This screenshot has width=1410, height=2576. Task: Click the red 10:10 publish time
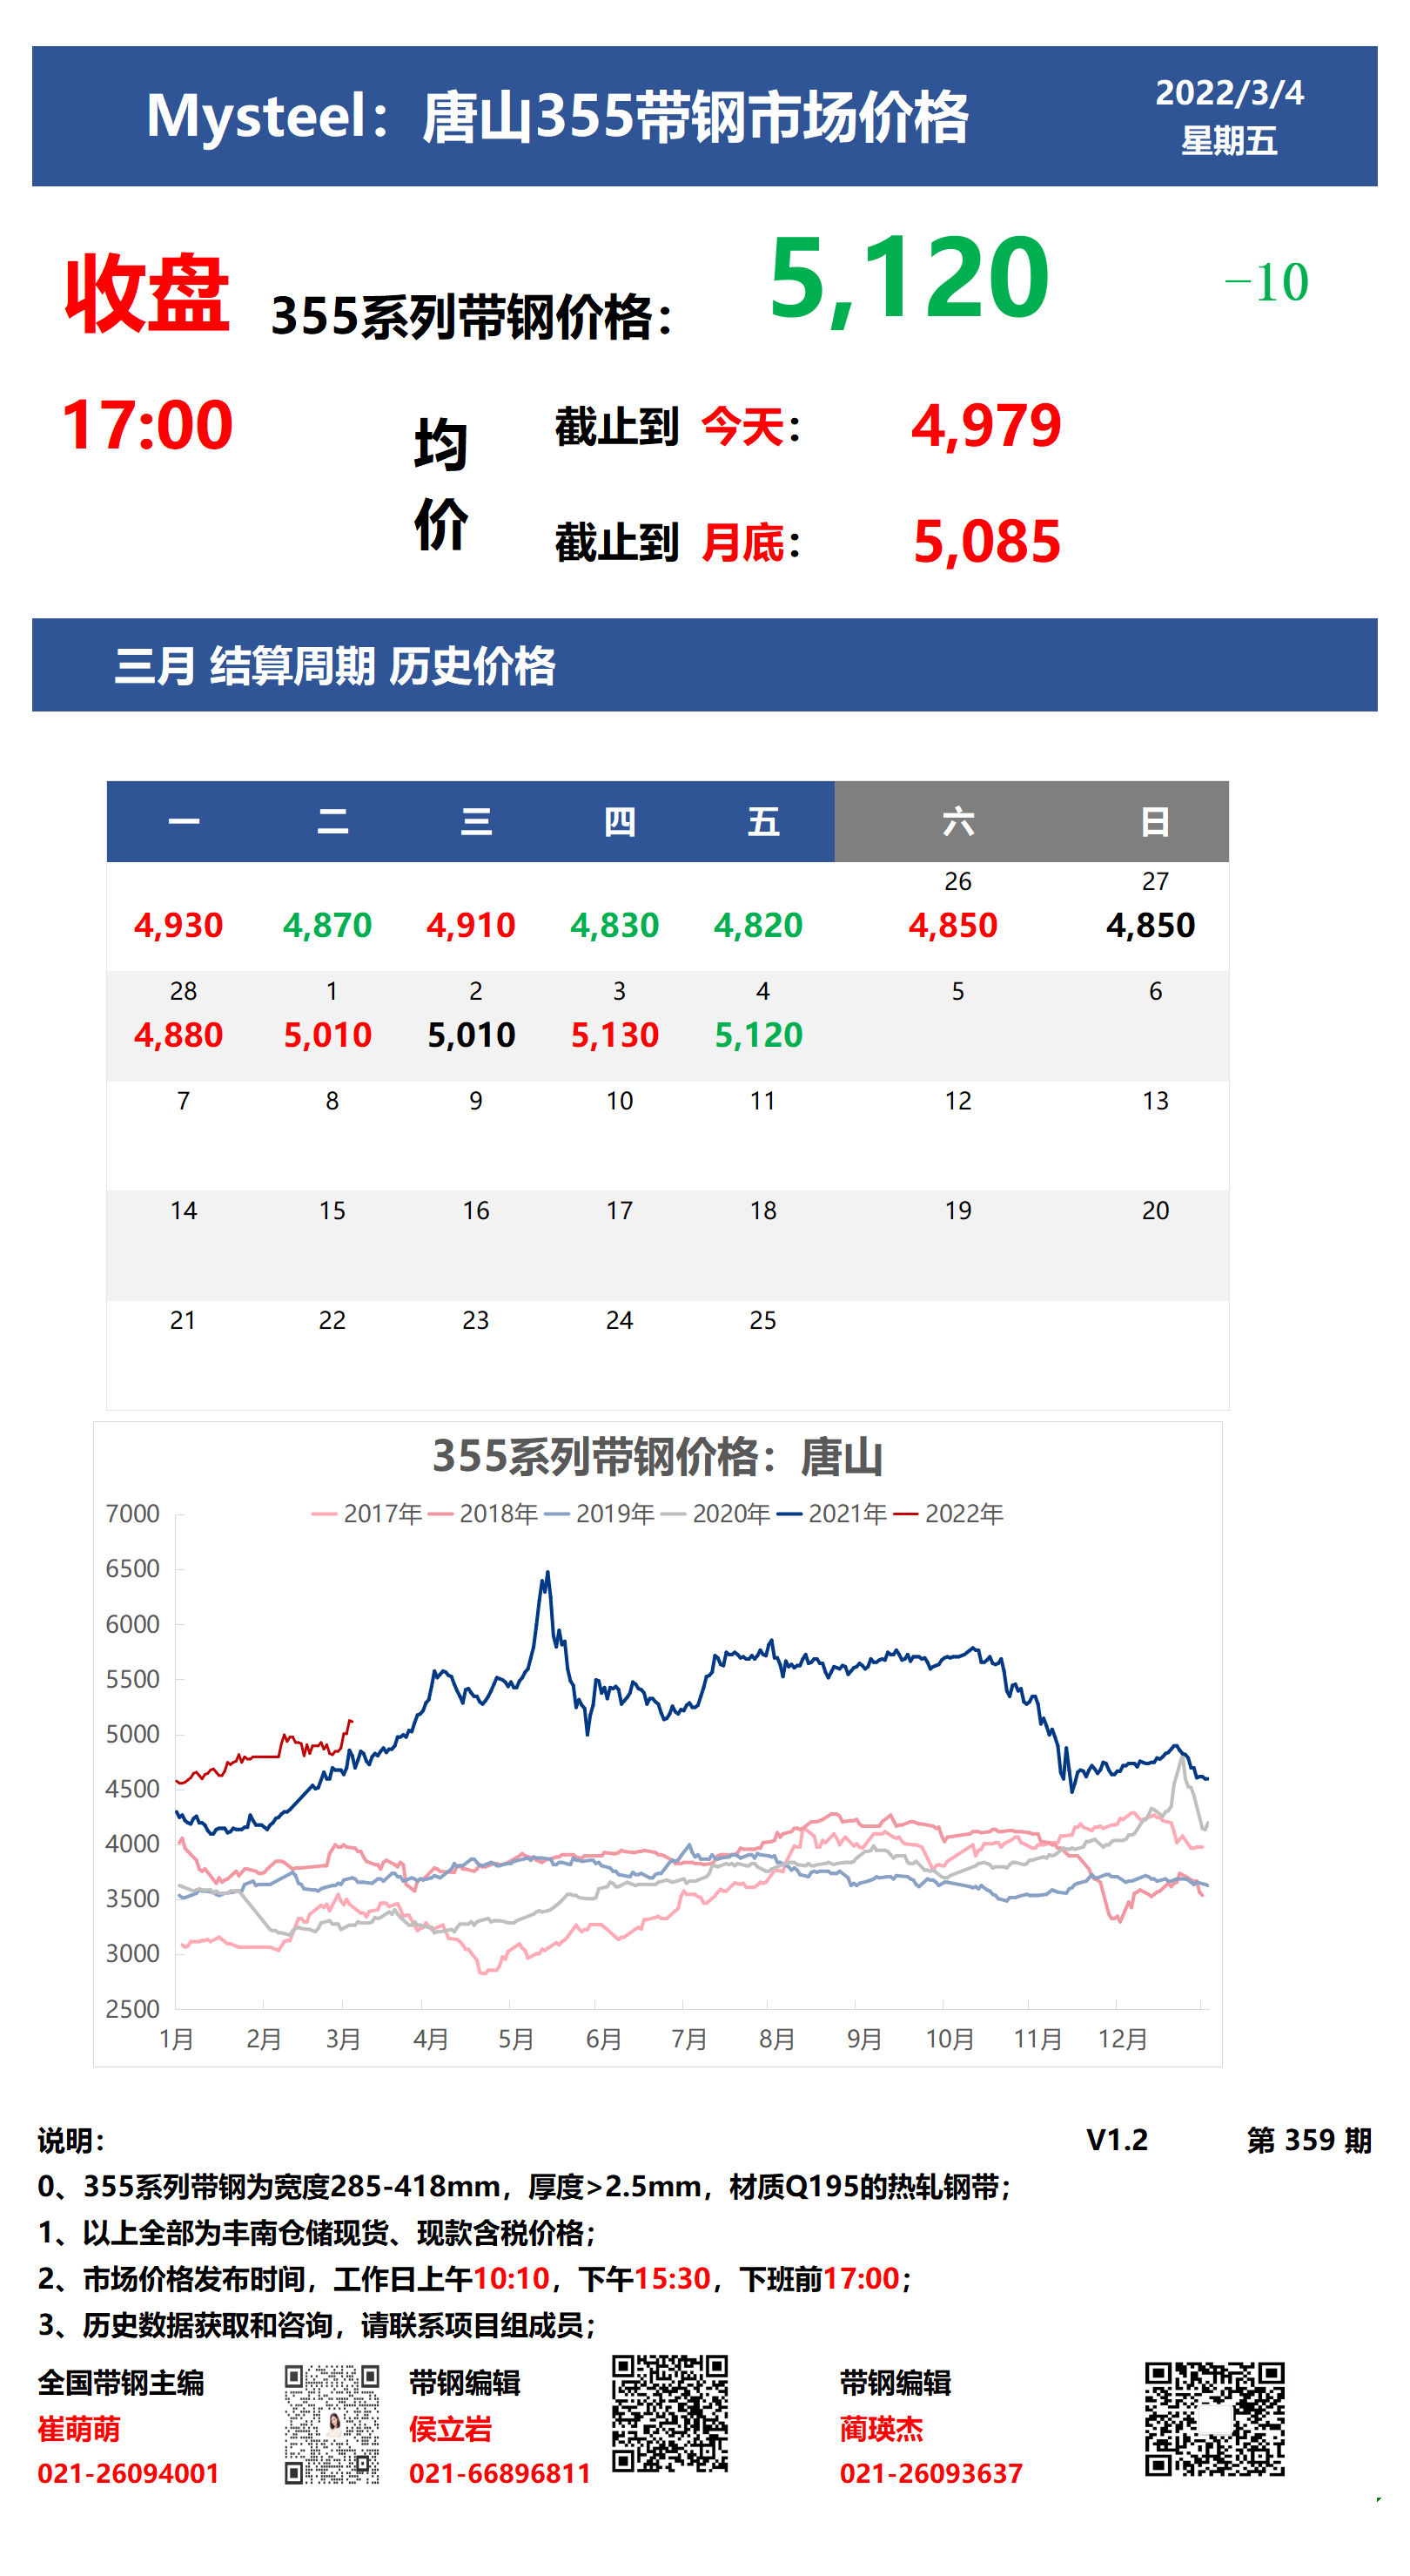[x=511, y=2279]
